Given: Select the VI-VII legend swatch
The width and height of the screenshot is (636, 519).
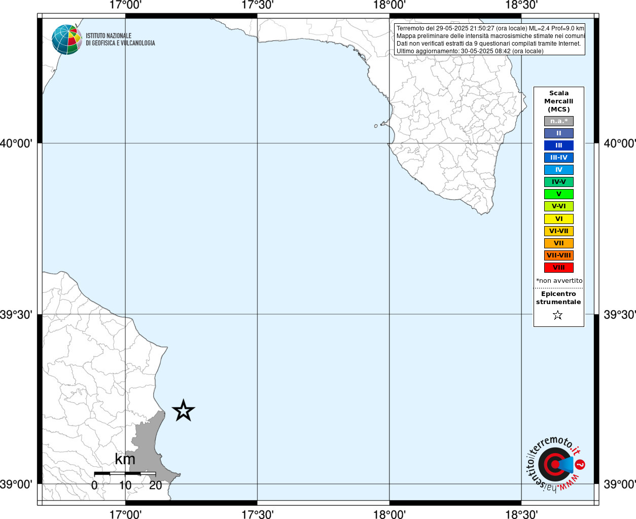Looking at the screenshot, I should tap(558, 231).
